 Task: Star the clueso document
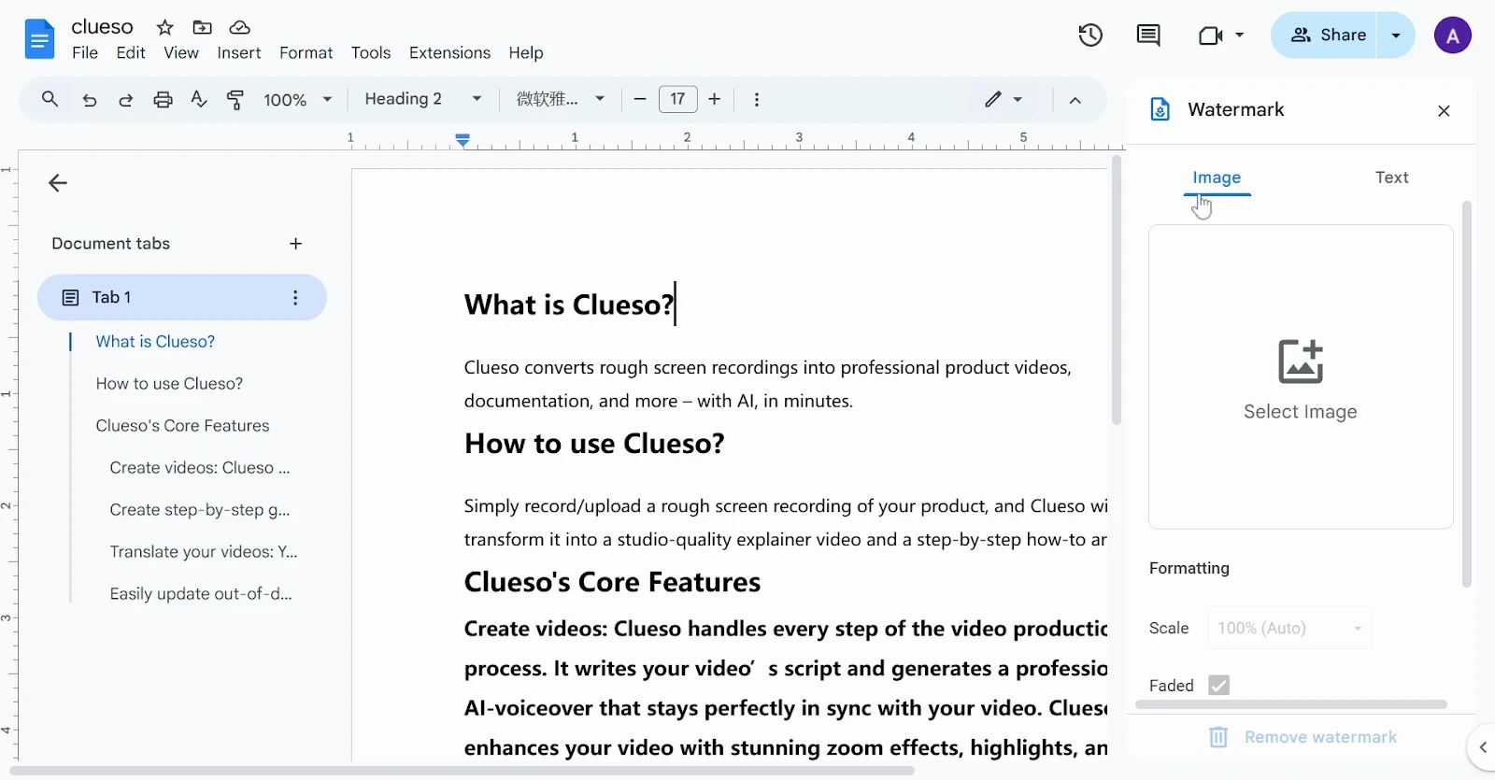pos(165,27)
